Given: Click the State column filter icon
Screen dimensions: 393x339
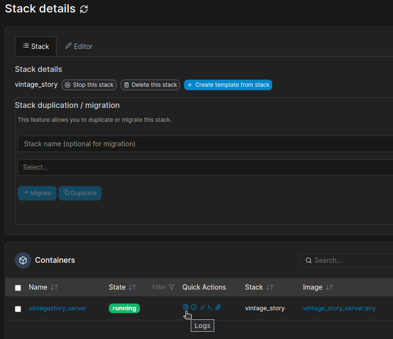Looking at the screenshot, I should tap(172, 287).
